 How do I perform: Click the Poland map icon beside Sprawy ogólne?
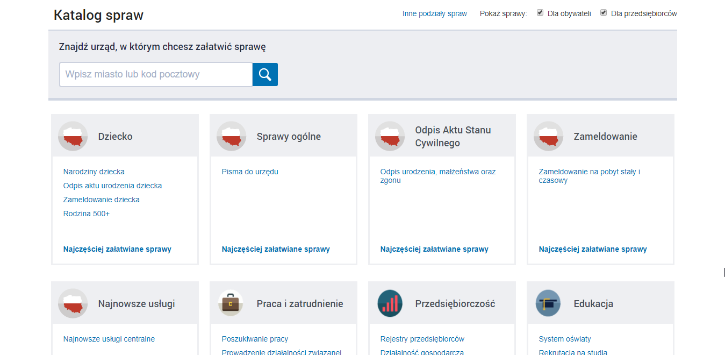(231, 137)
